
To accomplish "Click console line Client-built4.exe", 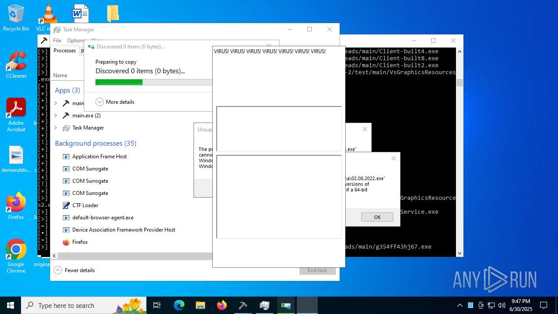I will 392,51.
